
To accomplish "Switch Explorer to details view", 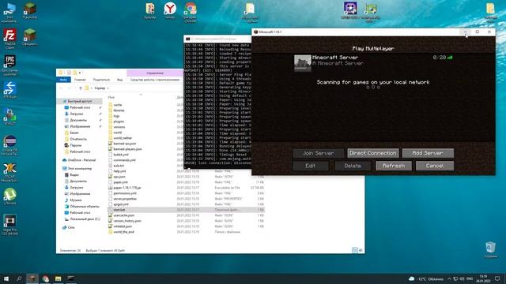I will tap(355, 250).
